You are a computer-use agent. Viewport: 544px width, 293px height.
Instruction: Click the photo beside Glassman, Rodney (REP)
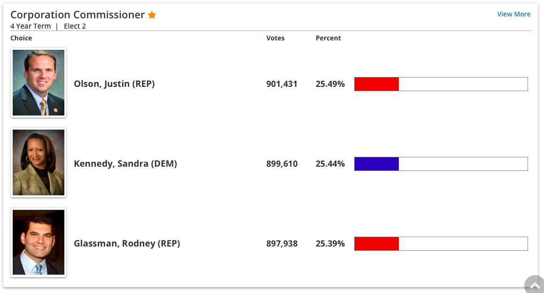tap(39, 242)
